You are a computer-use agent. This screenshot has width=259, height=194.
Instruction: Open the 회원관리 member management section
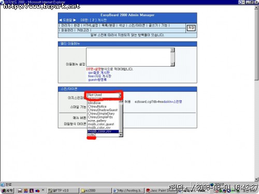67,30
